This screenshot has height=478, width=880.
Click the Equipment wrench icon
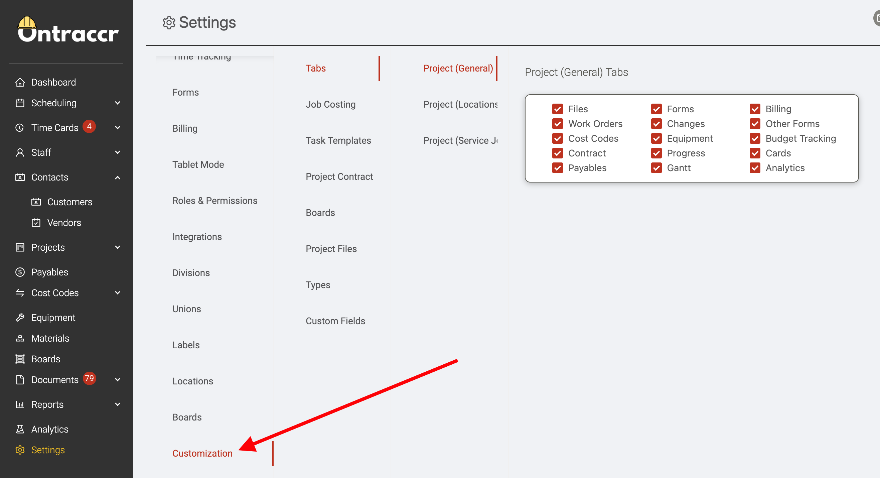point(20,318)
